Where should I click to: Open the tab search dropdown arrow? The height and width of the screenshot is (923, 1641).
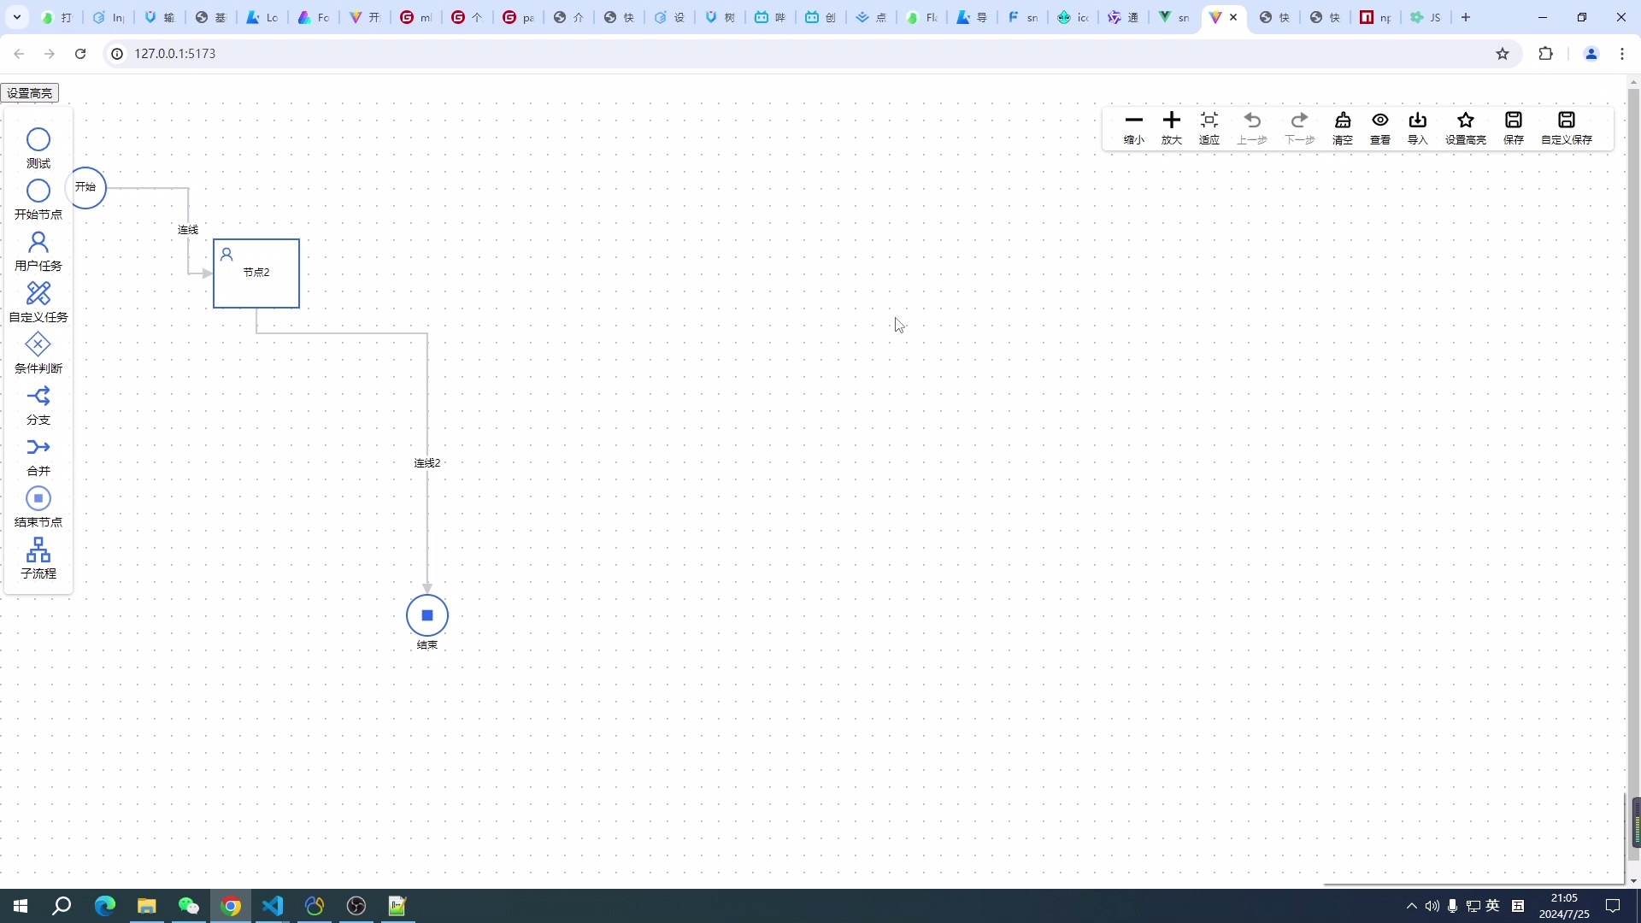point(17,17)
